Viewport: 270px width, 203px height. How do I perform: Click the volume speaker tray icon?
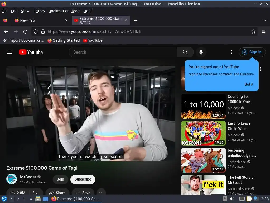point(232,199)
